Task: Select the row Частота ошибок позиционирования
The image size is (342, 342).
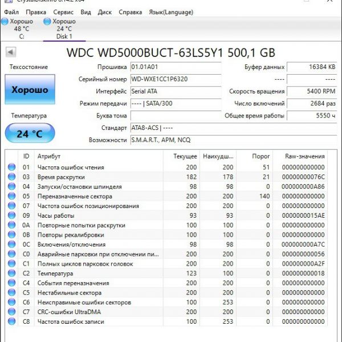Action: click(166, 206)
